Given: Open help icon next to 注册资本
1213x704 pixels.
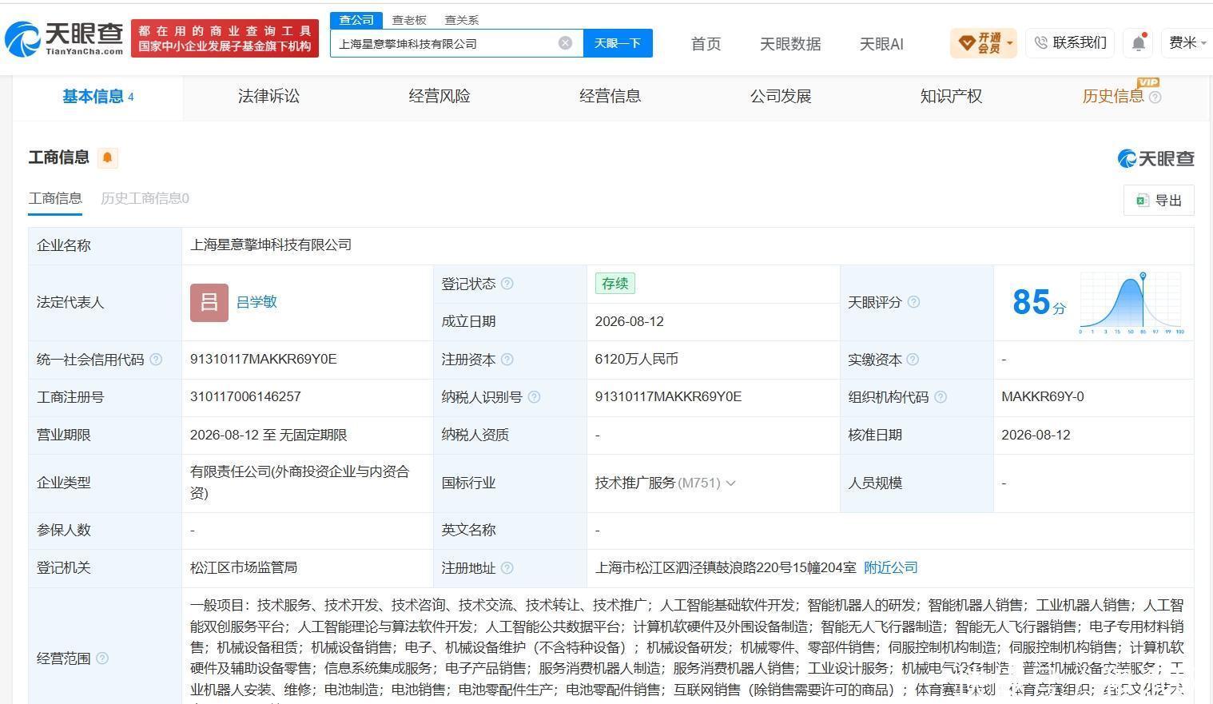Looking at the screenshot, I should tap(507, 360).
